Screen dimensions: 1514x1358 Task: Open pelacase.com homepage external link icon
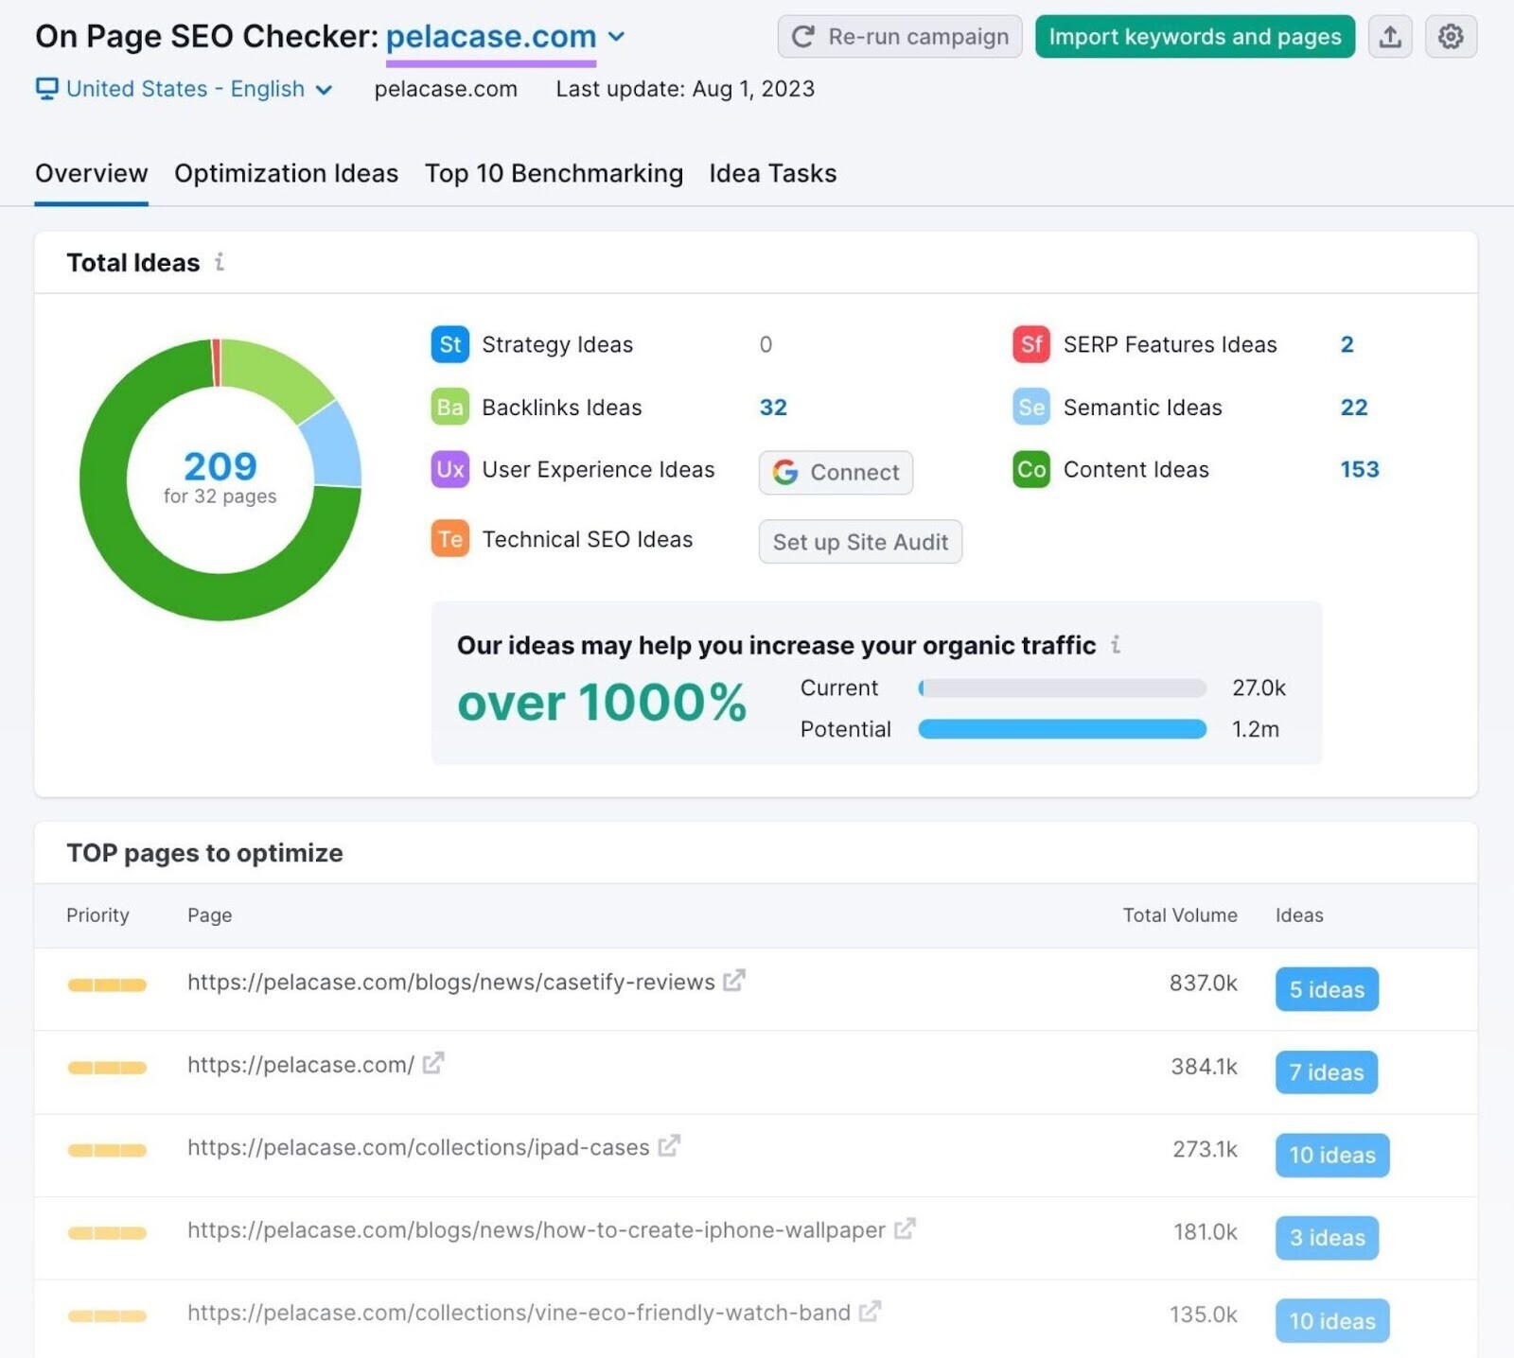433,1064
